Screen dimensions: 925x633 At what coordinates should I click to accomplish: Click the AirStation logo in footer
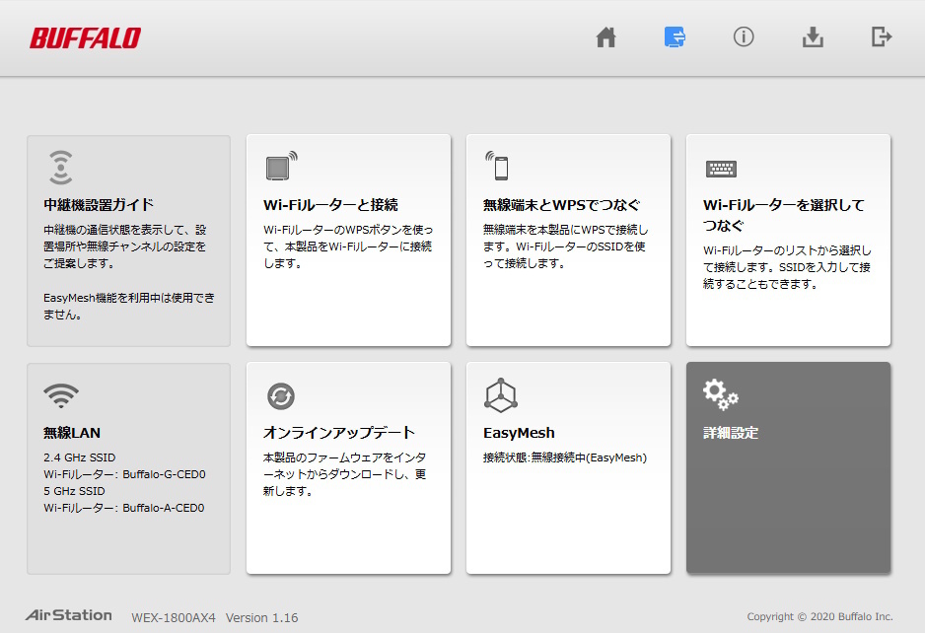(x=68, y=615)
